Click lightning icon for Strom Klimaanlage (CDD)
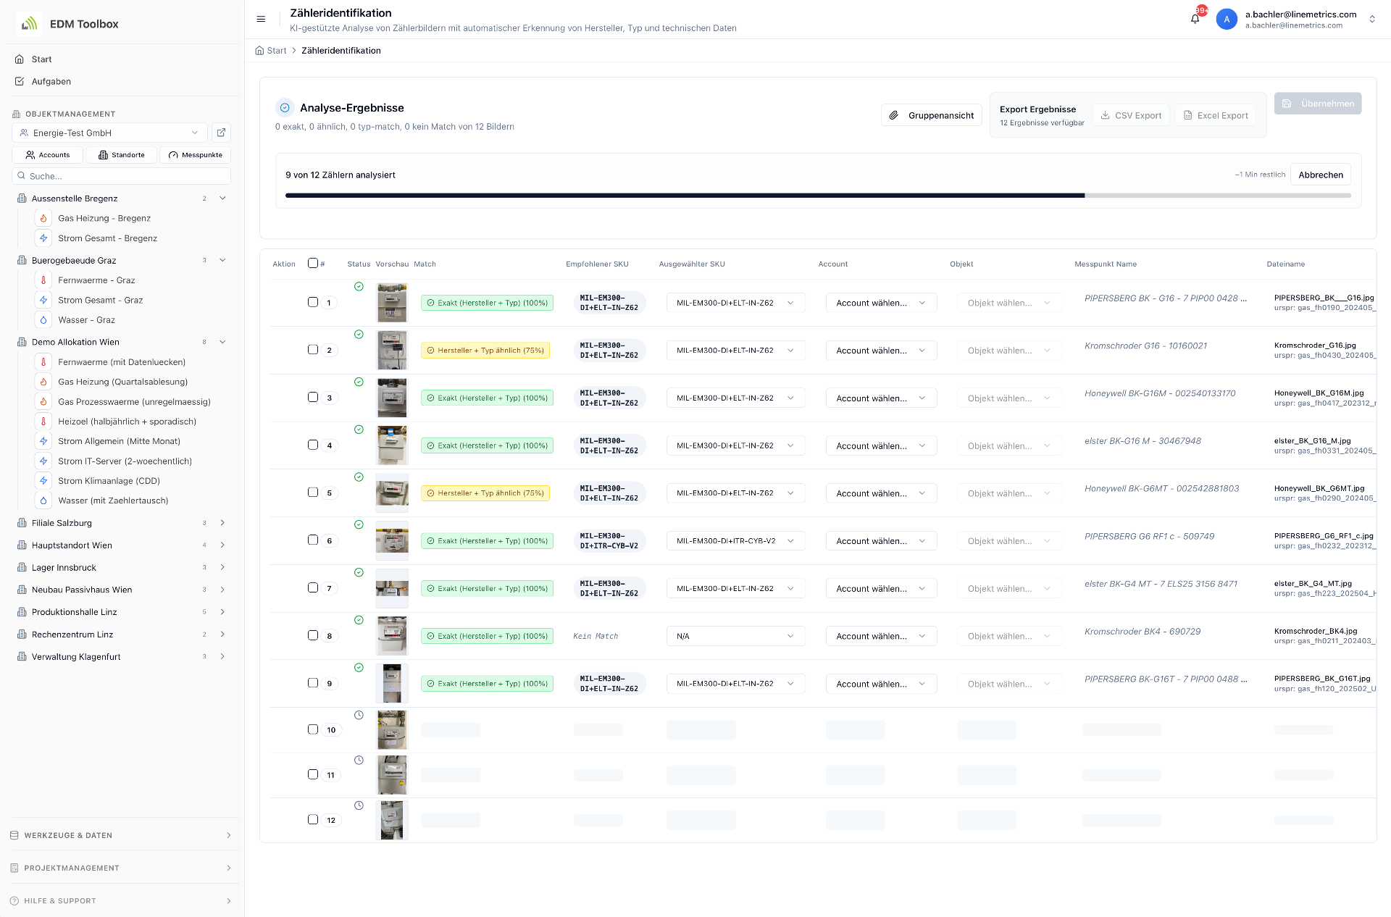 (x=43, y=481)
